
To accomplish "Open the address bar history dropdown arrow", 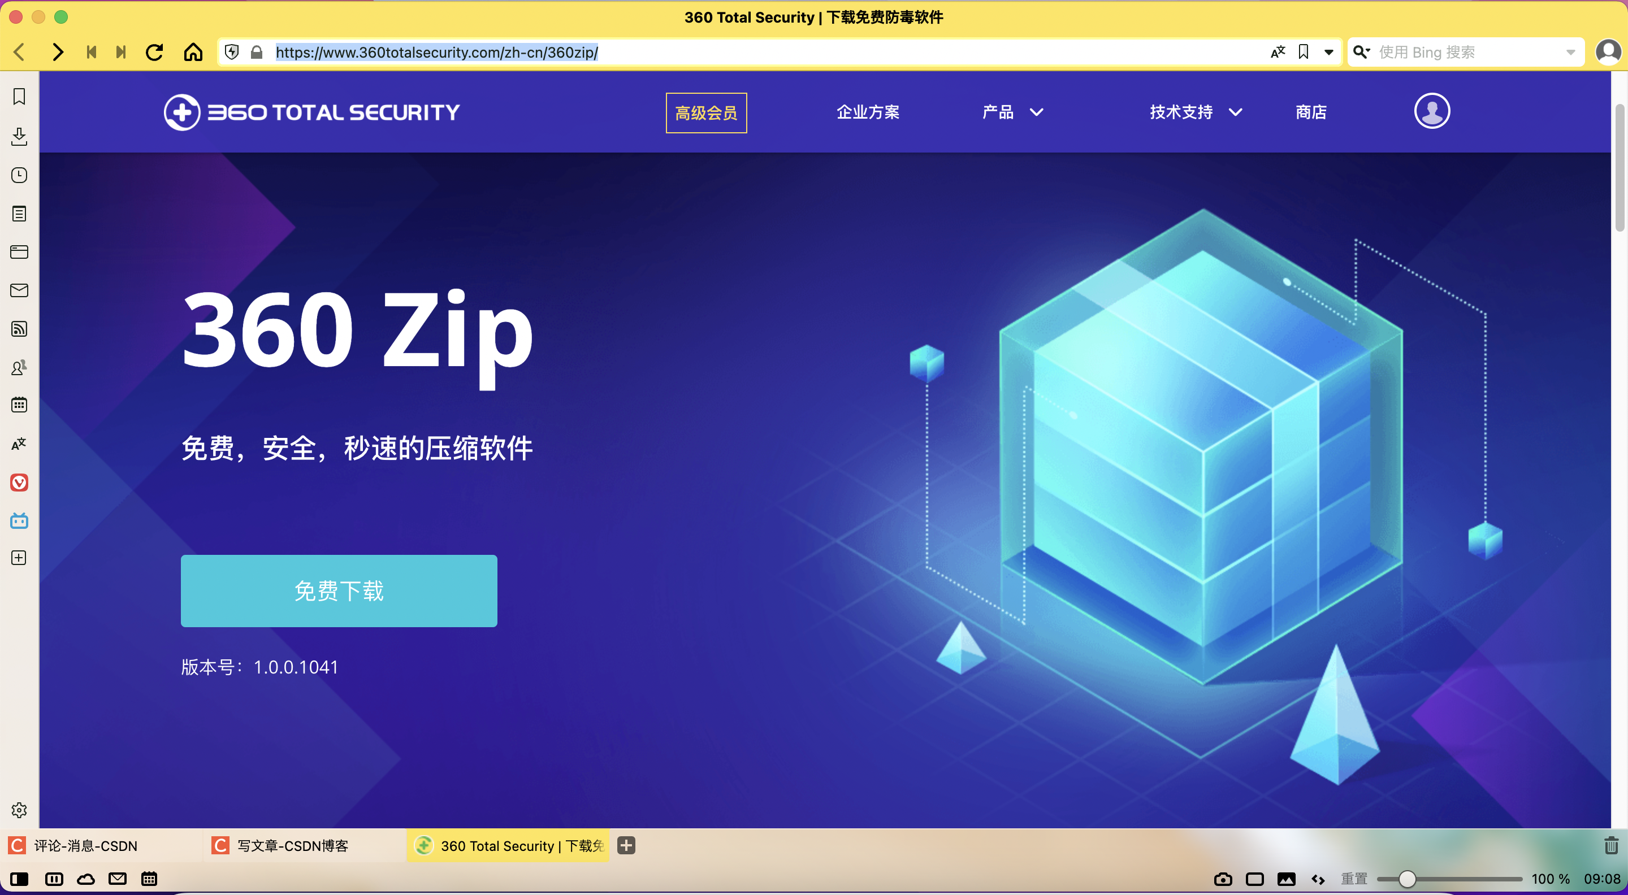I will tap(1328, 53).
